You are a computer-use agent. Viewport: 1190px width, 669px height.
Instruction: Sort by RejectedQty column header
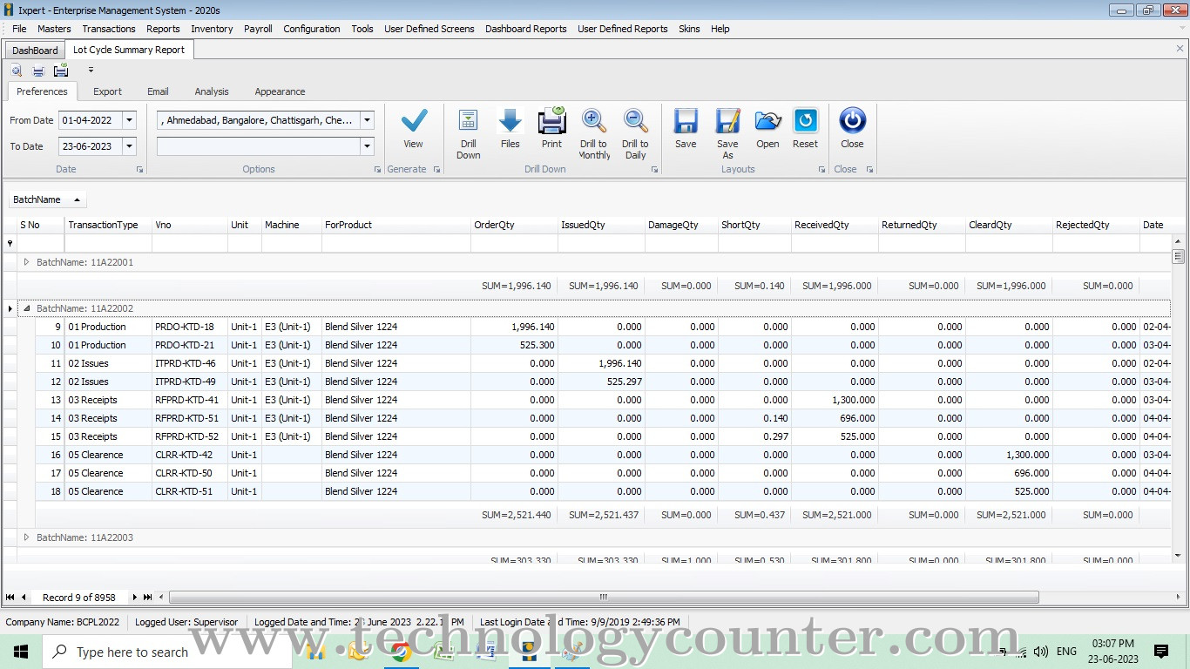1096,225
